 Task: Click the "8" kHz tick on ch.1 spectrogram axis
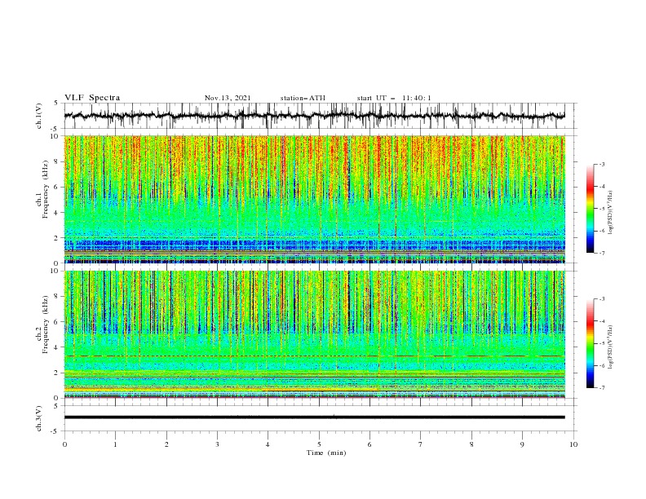[58, 161]
